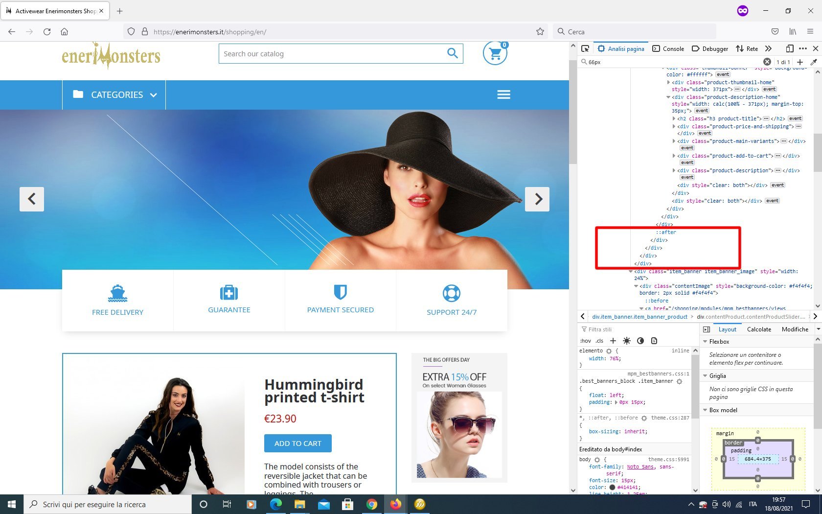Toggle dark color scheme simulation
This screenshot has width=822, height=514.
click(640, 341)
